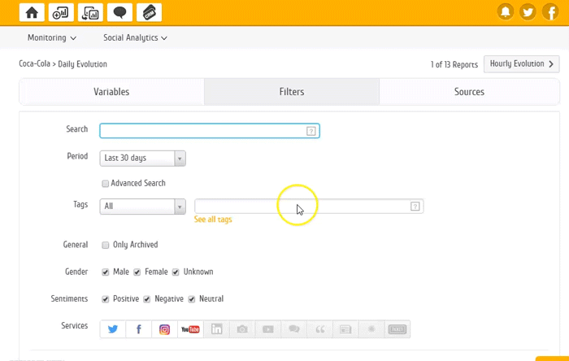Expand the Tags dropdown set to All
Image resolution: width=569 pixels, height=361 pixels.
click(143, 207)
